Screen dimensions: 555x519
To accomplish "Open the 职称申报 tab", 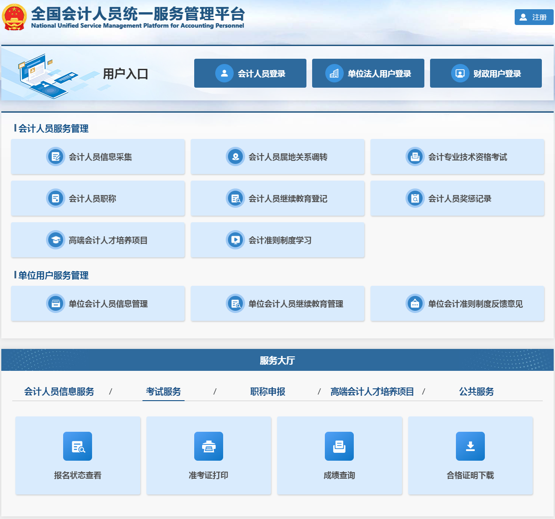I will click(268, 391).
